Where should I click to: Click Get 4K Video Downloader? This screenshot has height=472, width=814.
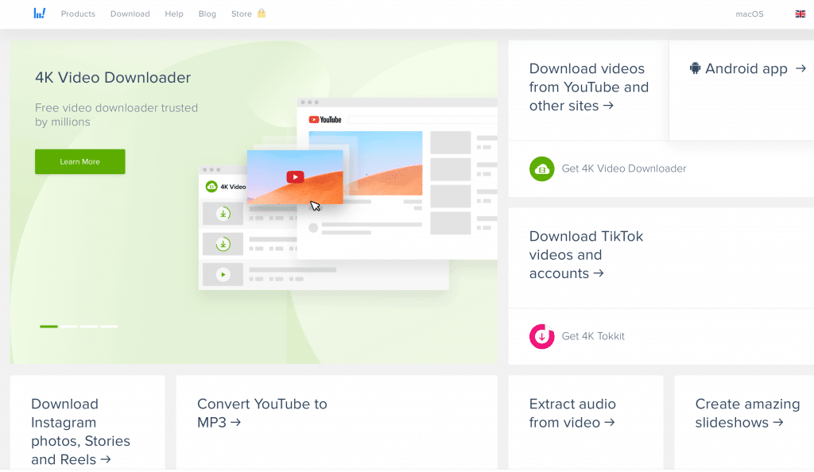pos(624,168)
